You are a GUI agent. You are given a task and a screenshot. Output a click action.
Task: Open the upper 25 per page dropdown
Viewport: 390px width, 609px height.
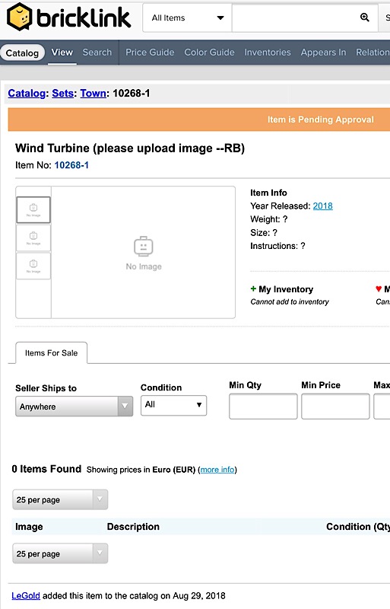(x=60, y=499)
